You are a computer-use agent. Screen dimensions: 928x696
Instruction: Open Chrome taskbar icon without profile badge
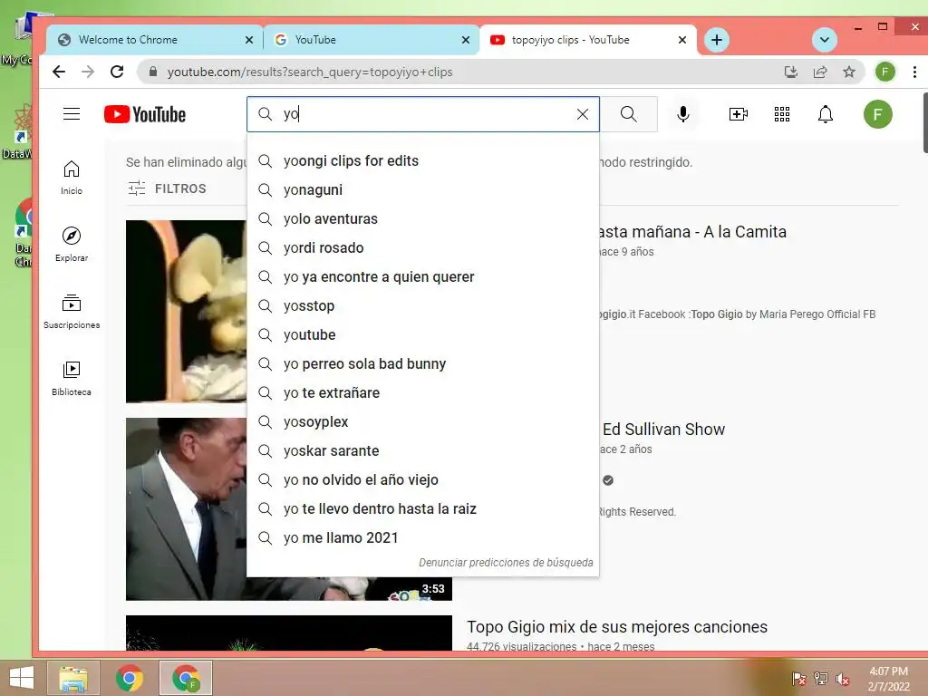click(129, 678)
